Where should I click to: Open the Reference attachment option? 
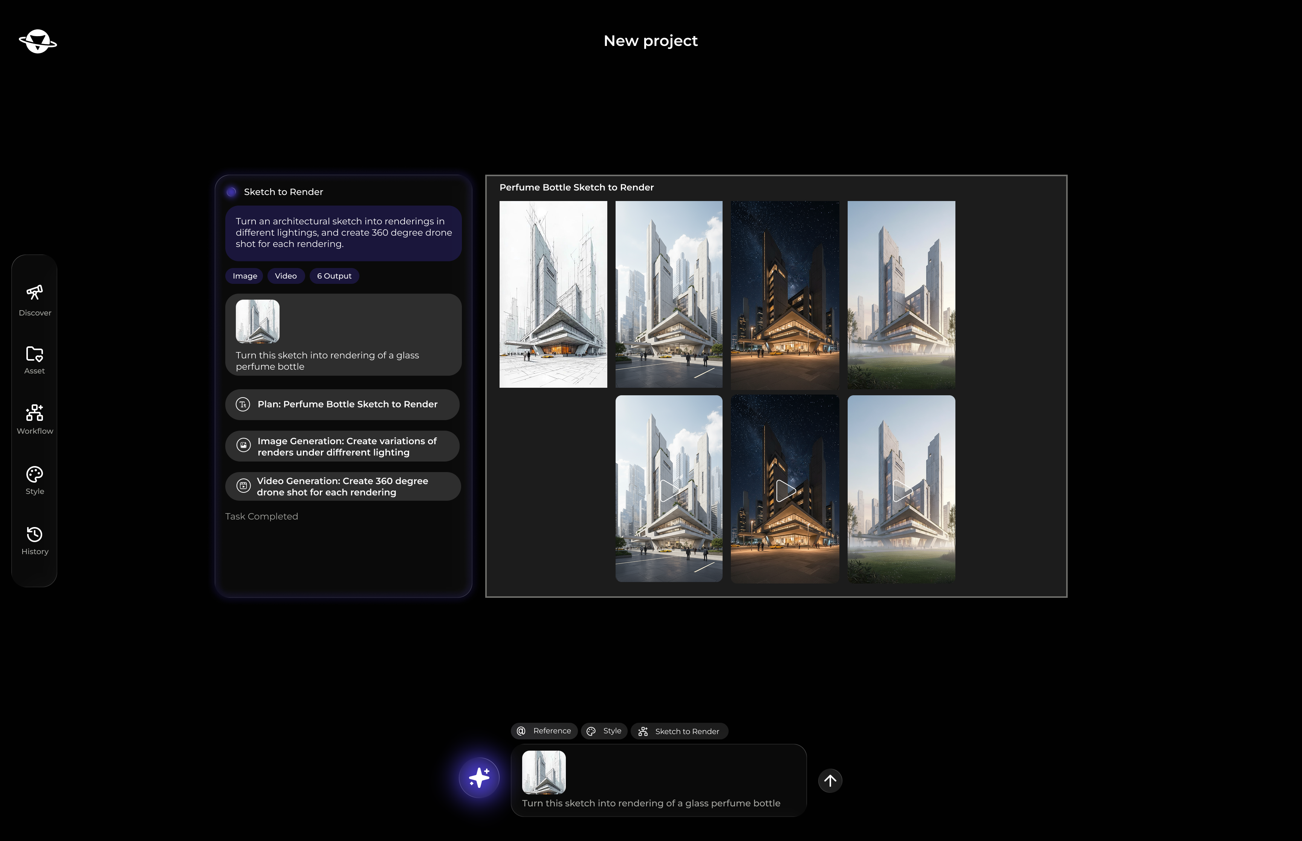[544, 731]
